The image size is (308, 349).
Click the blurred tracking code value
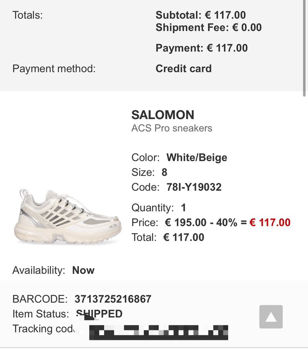point(158,332)
